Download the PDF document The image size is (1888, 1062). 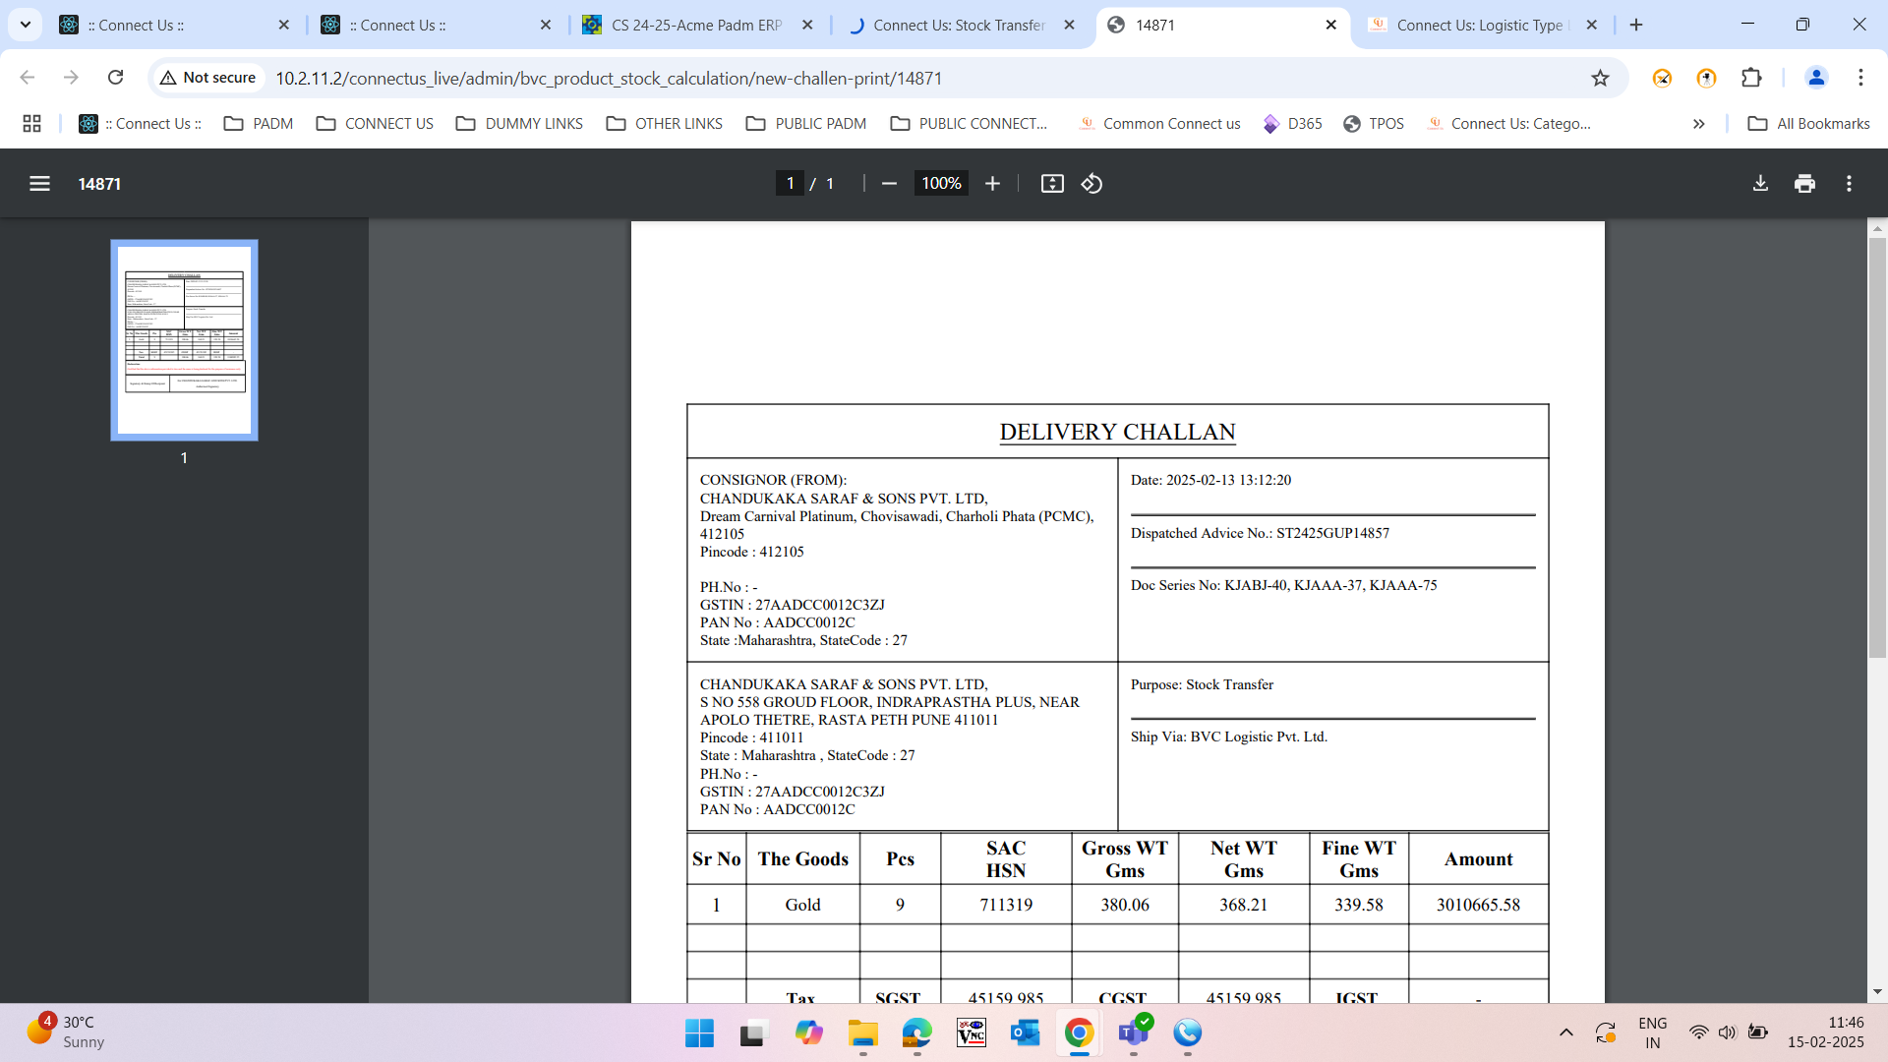[1760, 184]
